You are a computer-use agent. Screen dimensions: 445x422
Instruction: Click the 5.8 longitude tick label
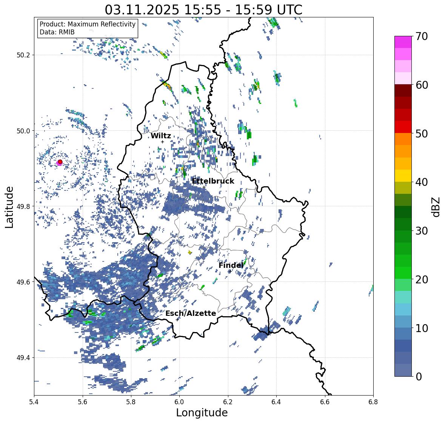(x=131, y=402)
